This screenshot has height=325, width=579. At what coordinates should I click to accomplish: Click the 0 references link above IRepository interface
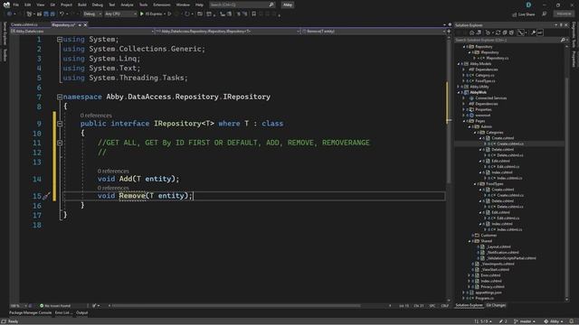96,116
